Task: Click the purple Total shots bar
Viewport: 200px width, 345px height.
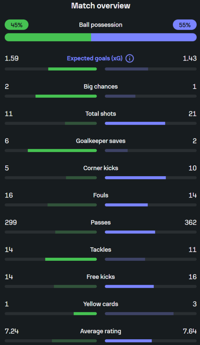Action: pos(135,123)
